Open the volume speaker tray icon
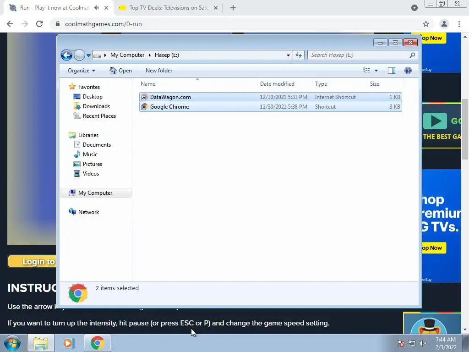The width and height of the screenshot is (469, 352). click(x=422, y=343)
